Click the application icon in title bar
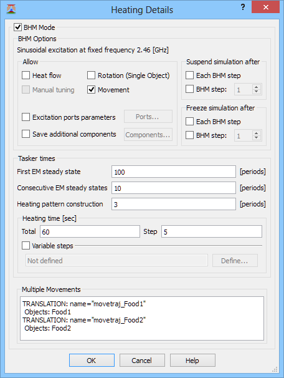This screenshot has height=378, width=284. (11, 9)
